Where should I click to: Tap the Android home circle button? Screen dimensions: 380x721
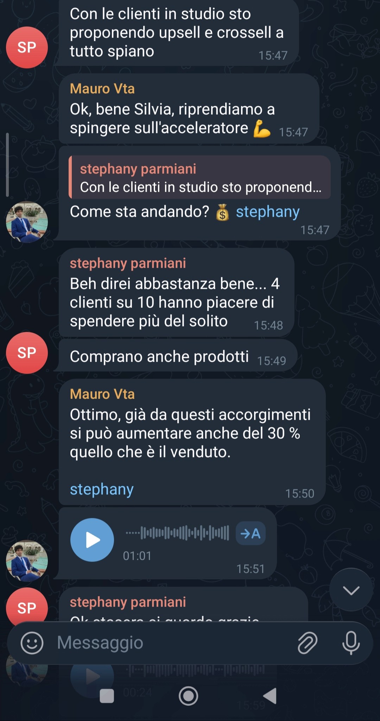click(189, 696)
